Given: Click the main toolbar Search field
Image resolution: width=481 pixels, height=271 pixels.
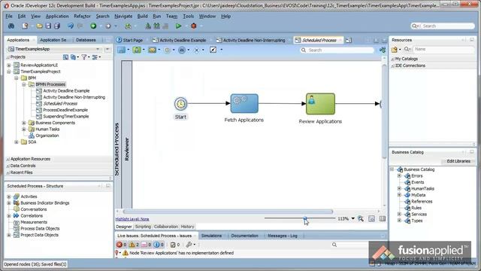Looking at the screenshot, I should pos(448,26).
